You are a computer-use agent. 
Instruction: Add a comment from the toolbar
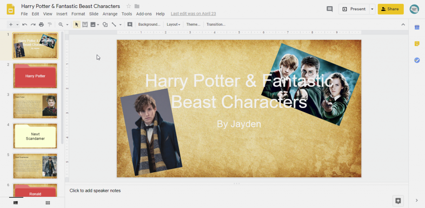point(130,24)
